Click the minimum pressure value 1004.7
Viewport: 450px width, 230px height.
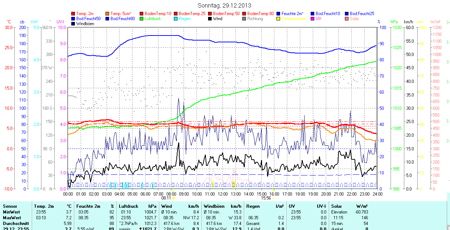click(150, 212)
